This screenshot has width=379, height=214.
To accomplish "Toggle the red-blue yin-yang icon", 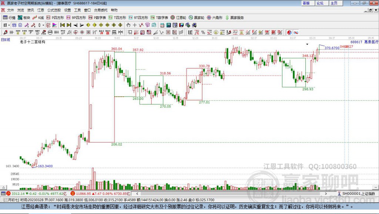I will click(289, 33).
